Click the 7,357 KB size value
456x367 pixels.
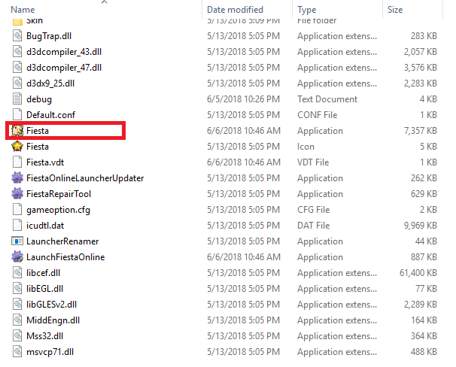420,131
